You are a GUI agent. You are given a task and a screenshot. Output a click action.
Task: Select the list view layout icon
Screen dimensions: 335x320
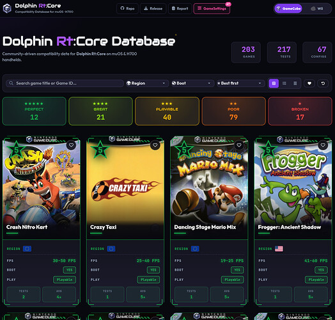pos(284,83)
